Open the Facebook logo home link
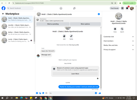This screenshot has height=100, width=137. click(x=4, y=8)
